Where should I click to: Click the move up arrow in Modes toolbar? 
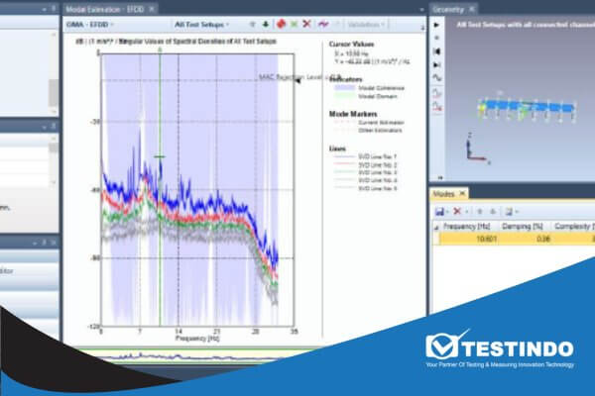[479, 212]
